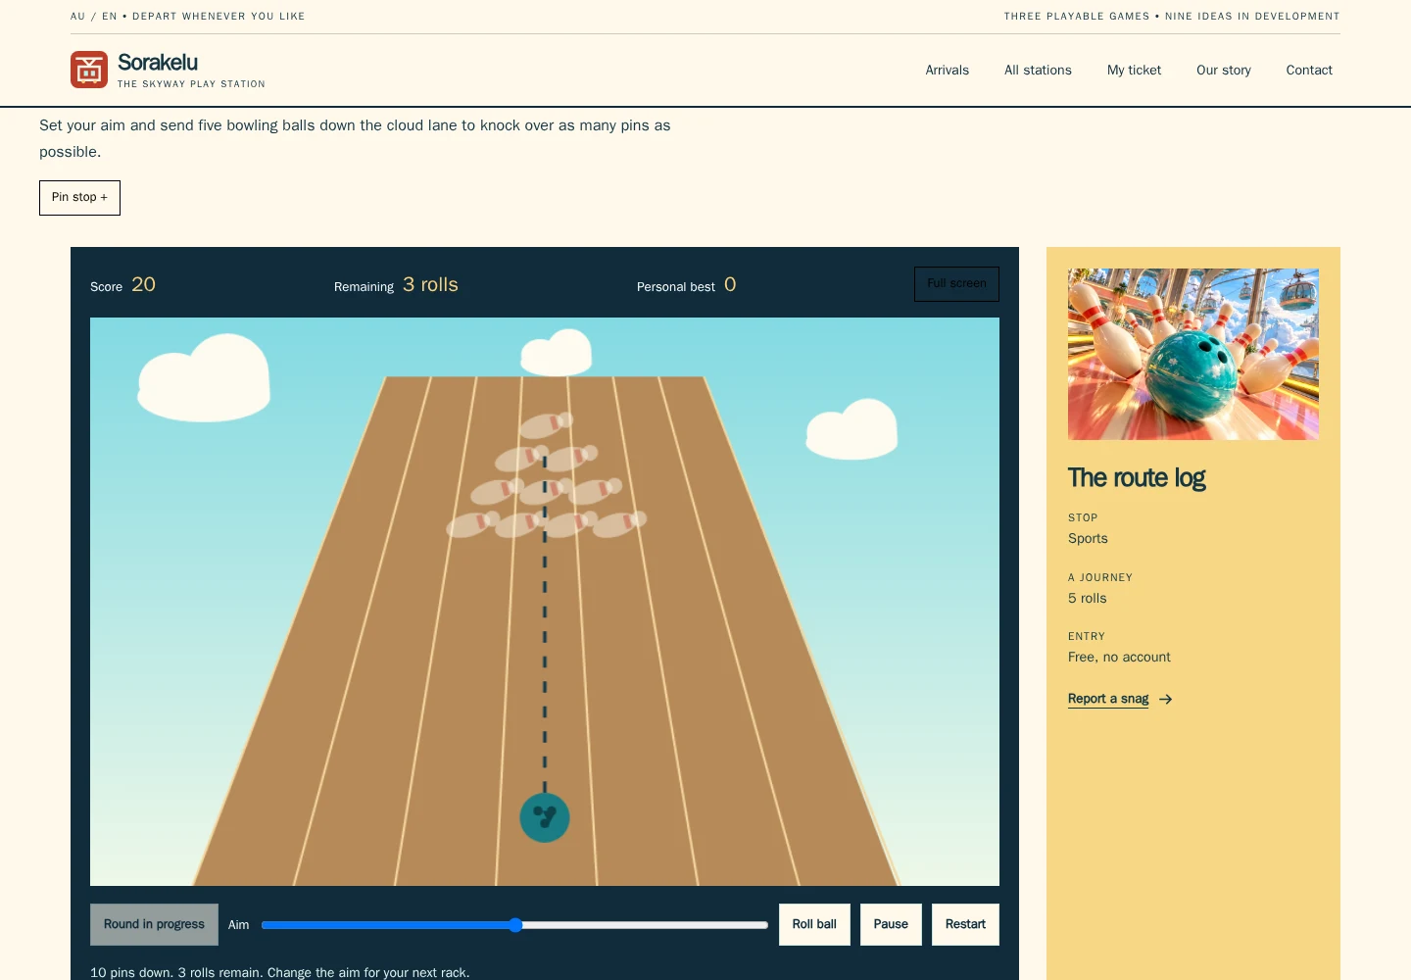Click the Sorakelu logo icon
This screenshot has width=1411, height=980.
click(89, 70)
